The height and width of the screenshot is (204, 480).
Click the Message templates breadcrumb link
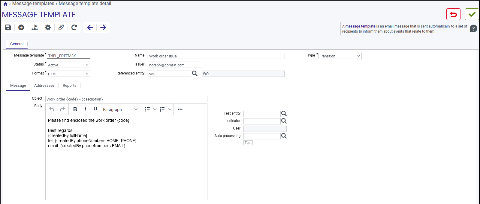click(x=33, y=4)
